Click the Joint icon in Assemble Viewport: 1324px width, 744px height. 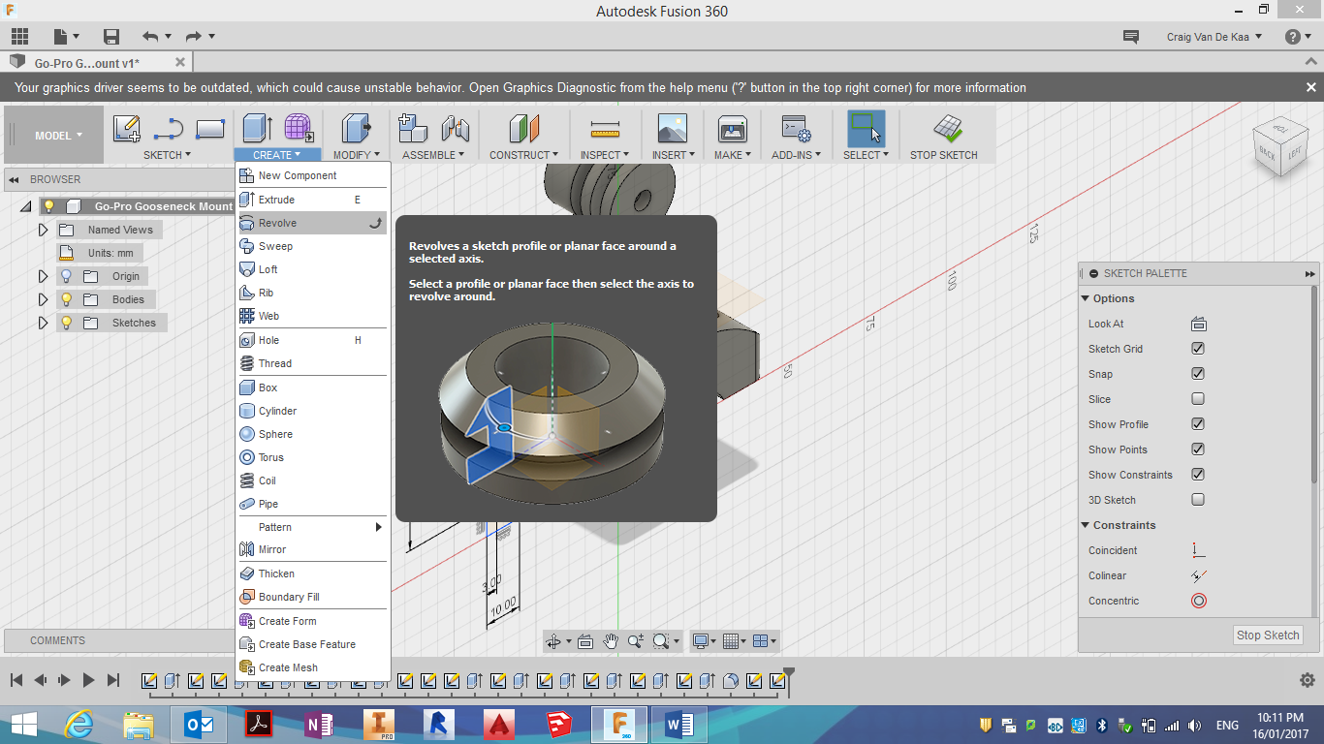click(x=455, y=129)
